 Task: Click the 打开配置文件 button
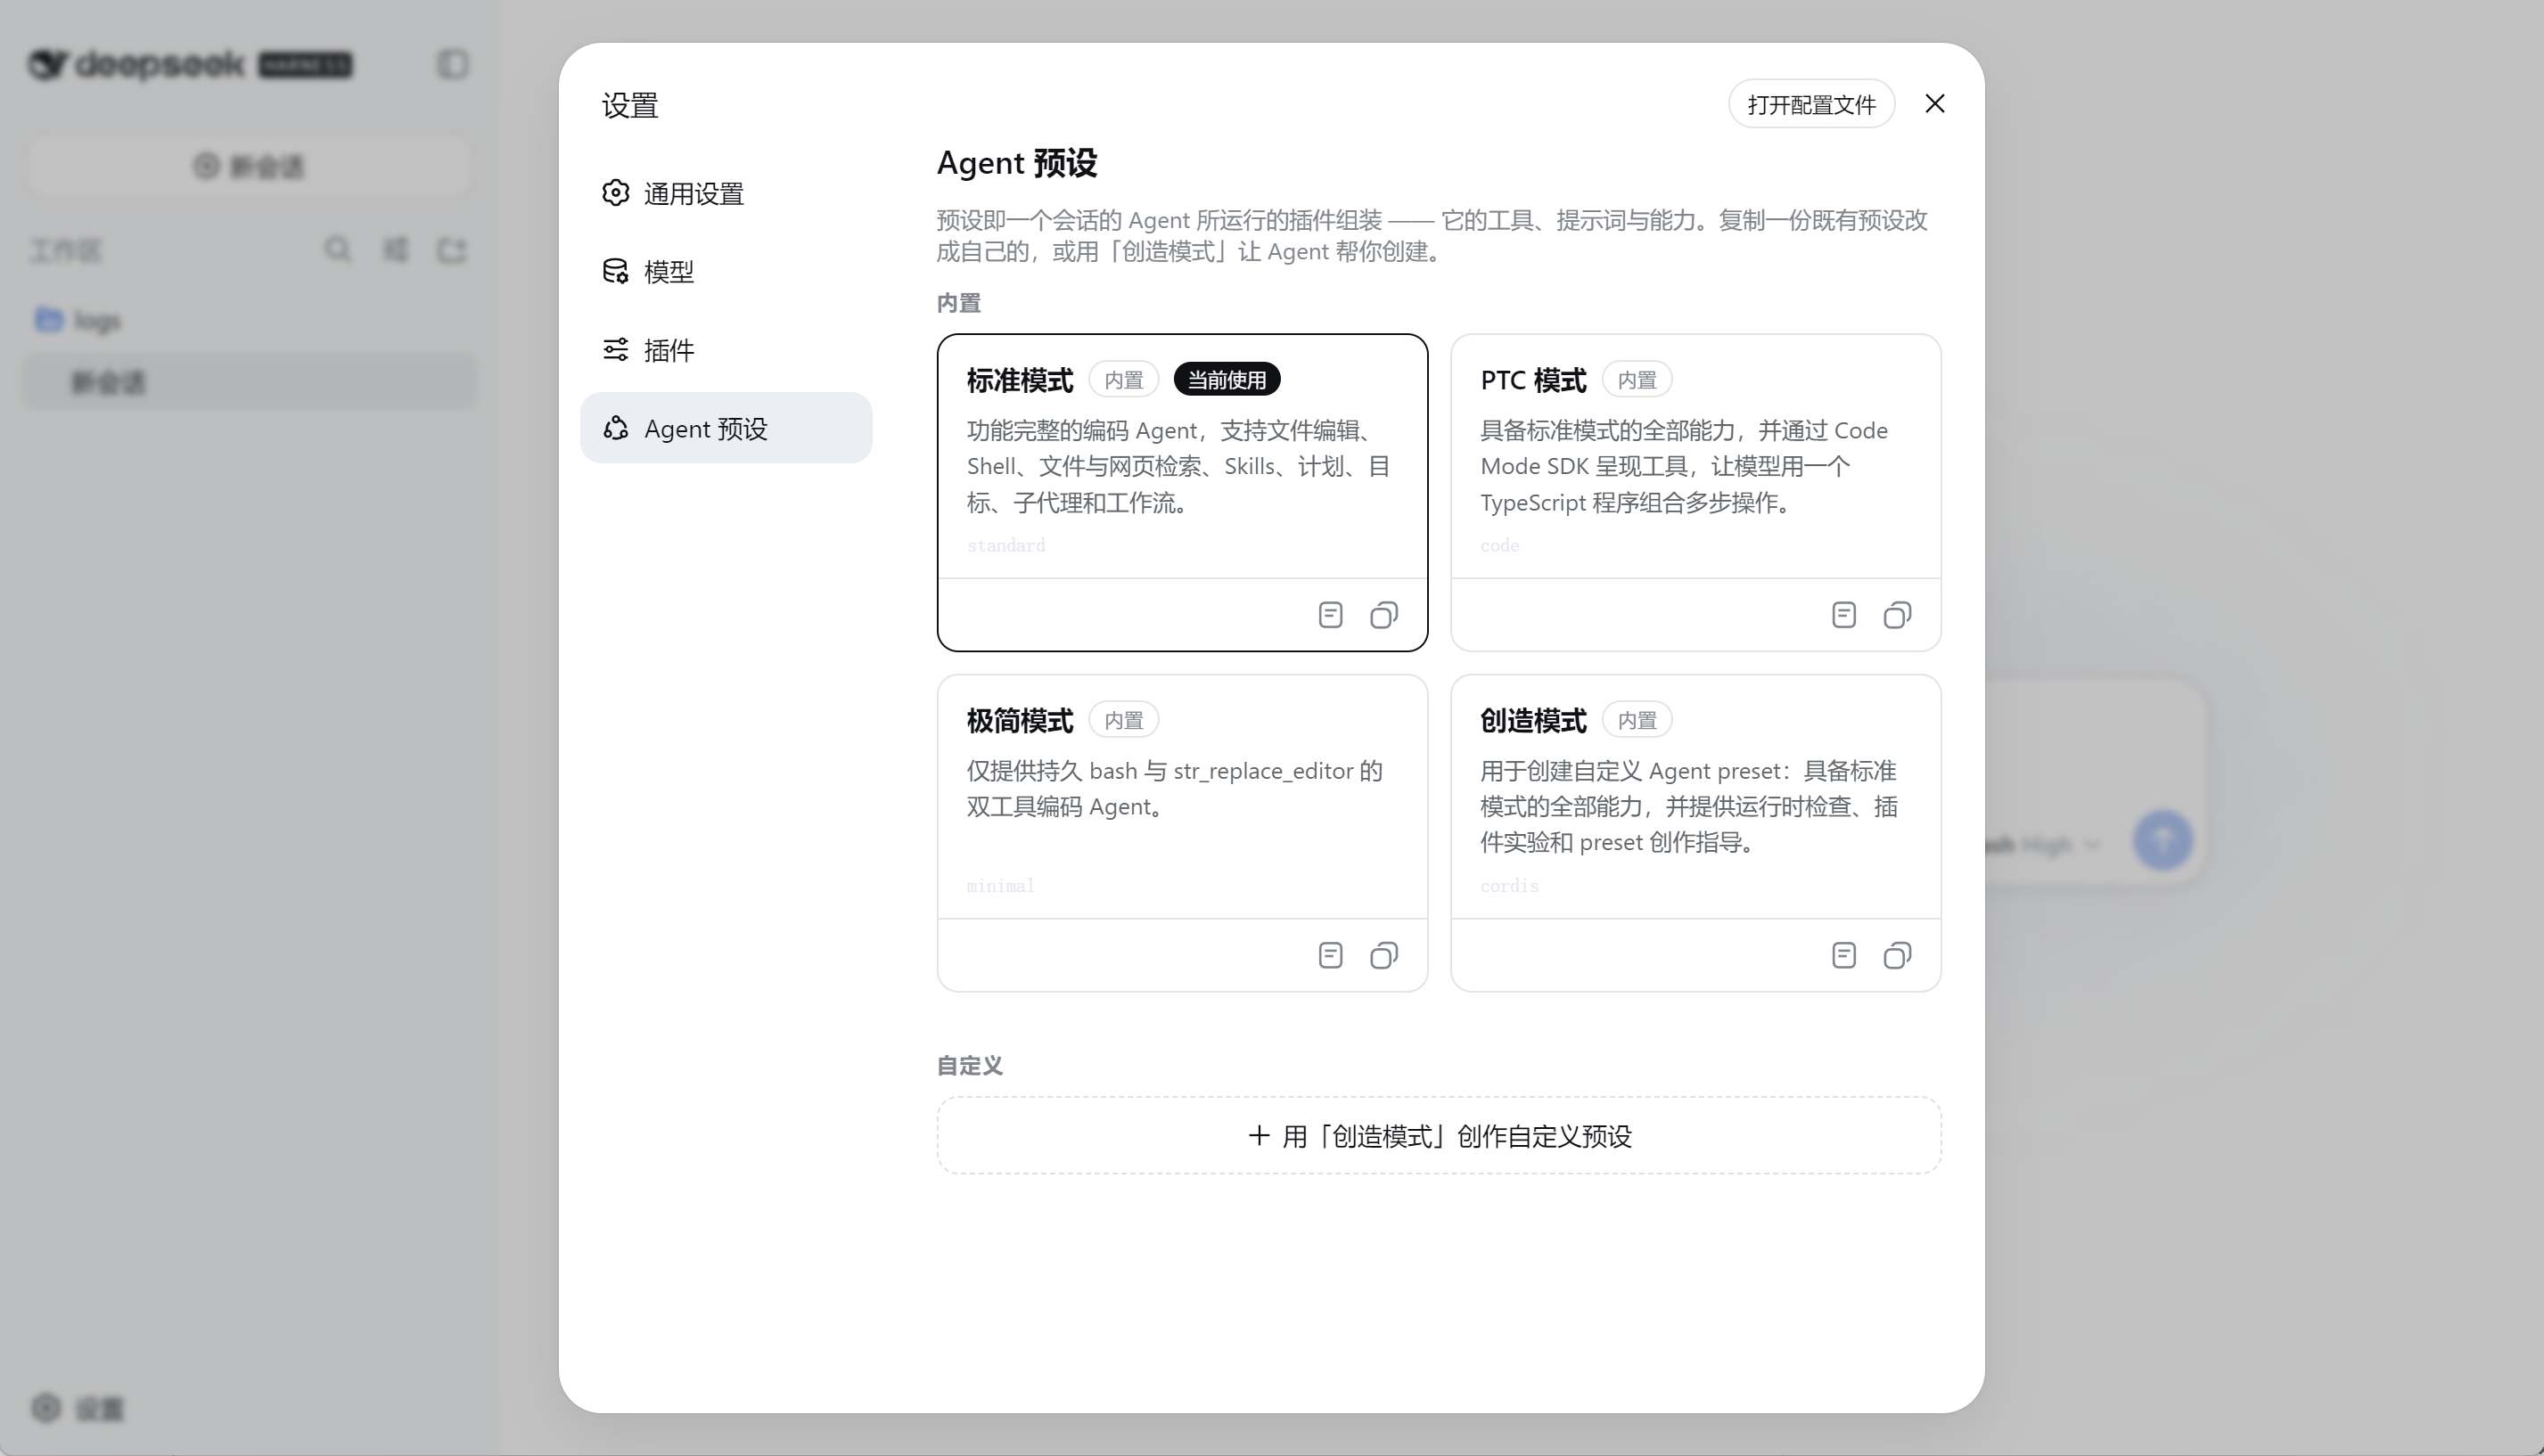point(1810,104)
